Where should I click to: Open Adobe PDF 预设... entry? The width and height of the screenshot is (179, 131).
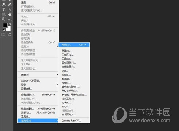[38, 80]
